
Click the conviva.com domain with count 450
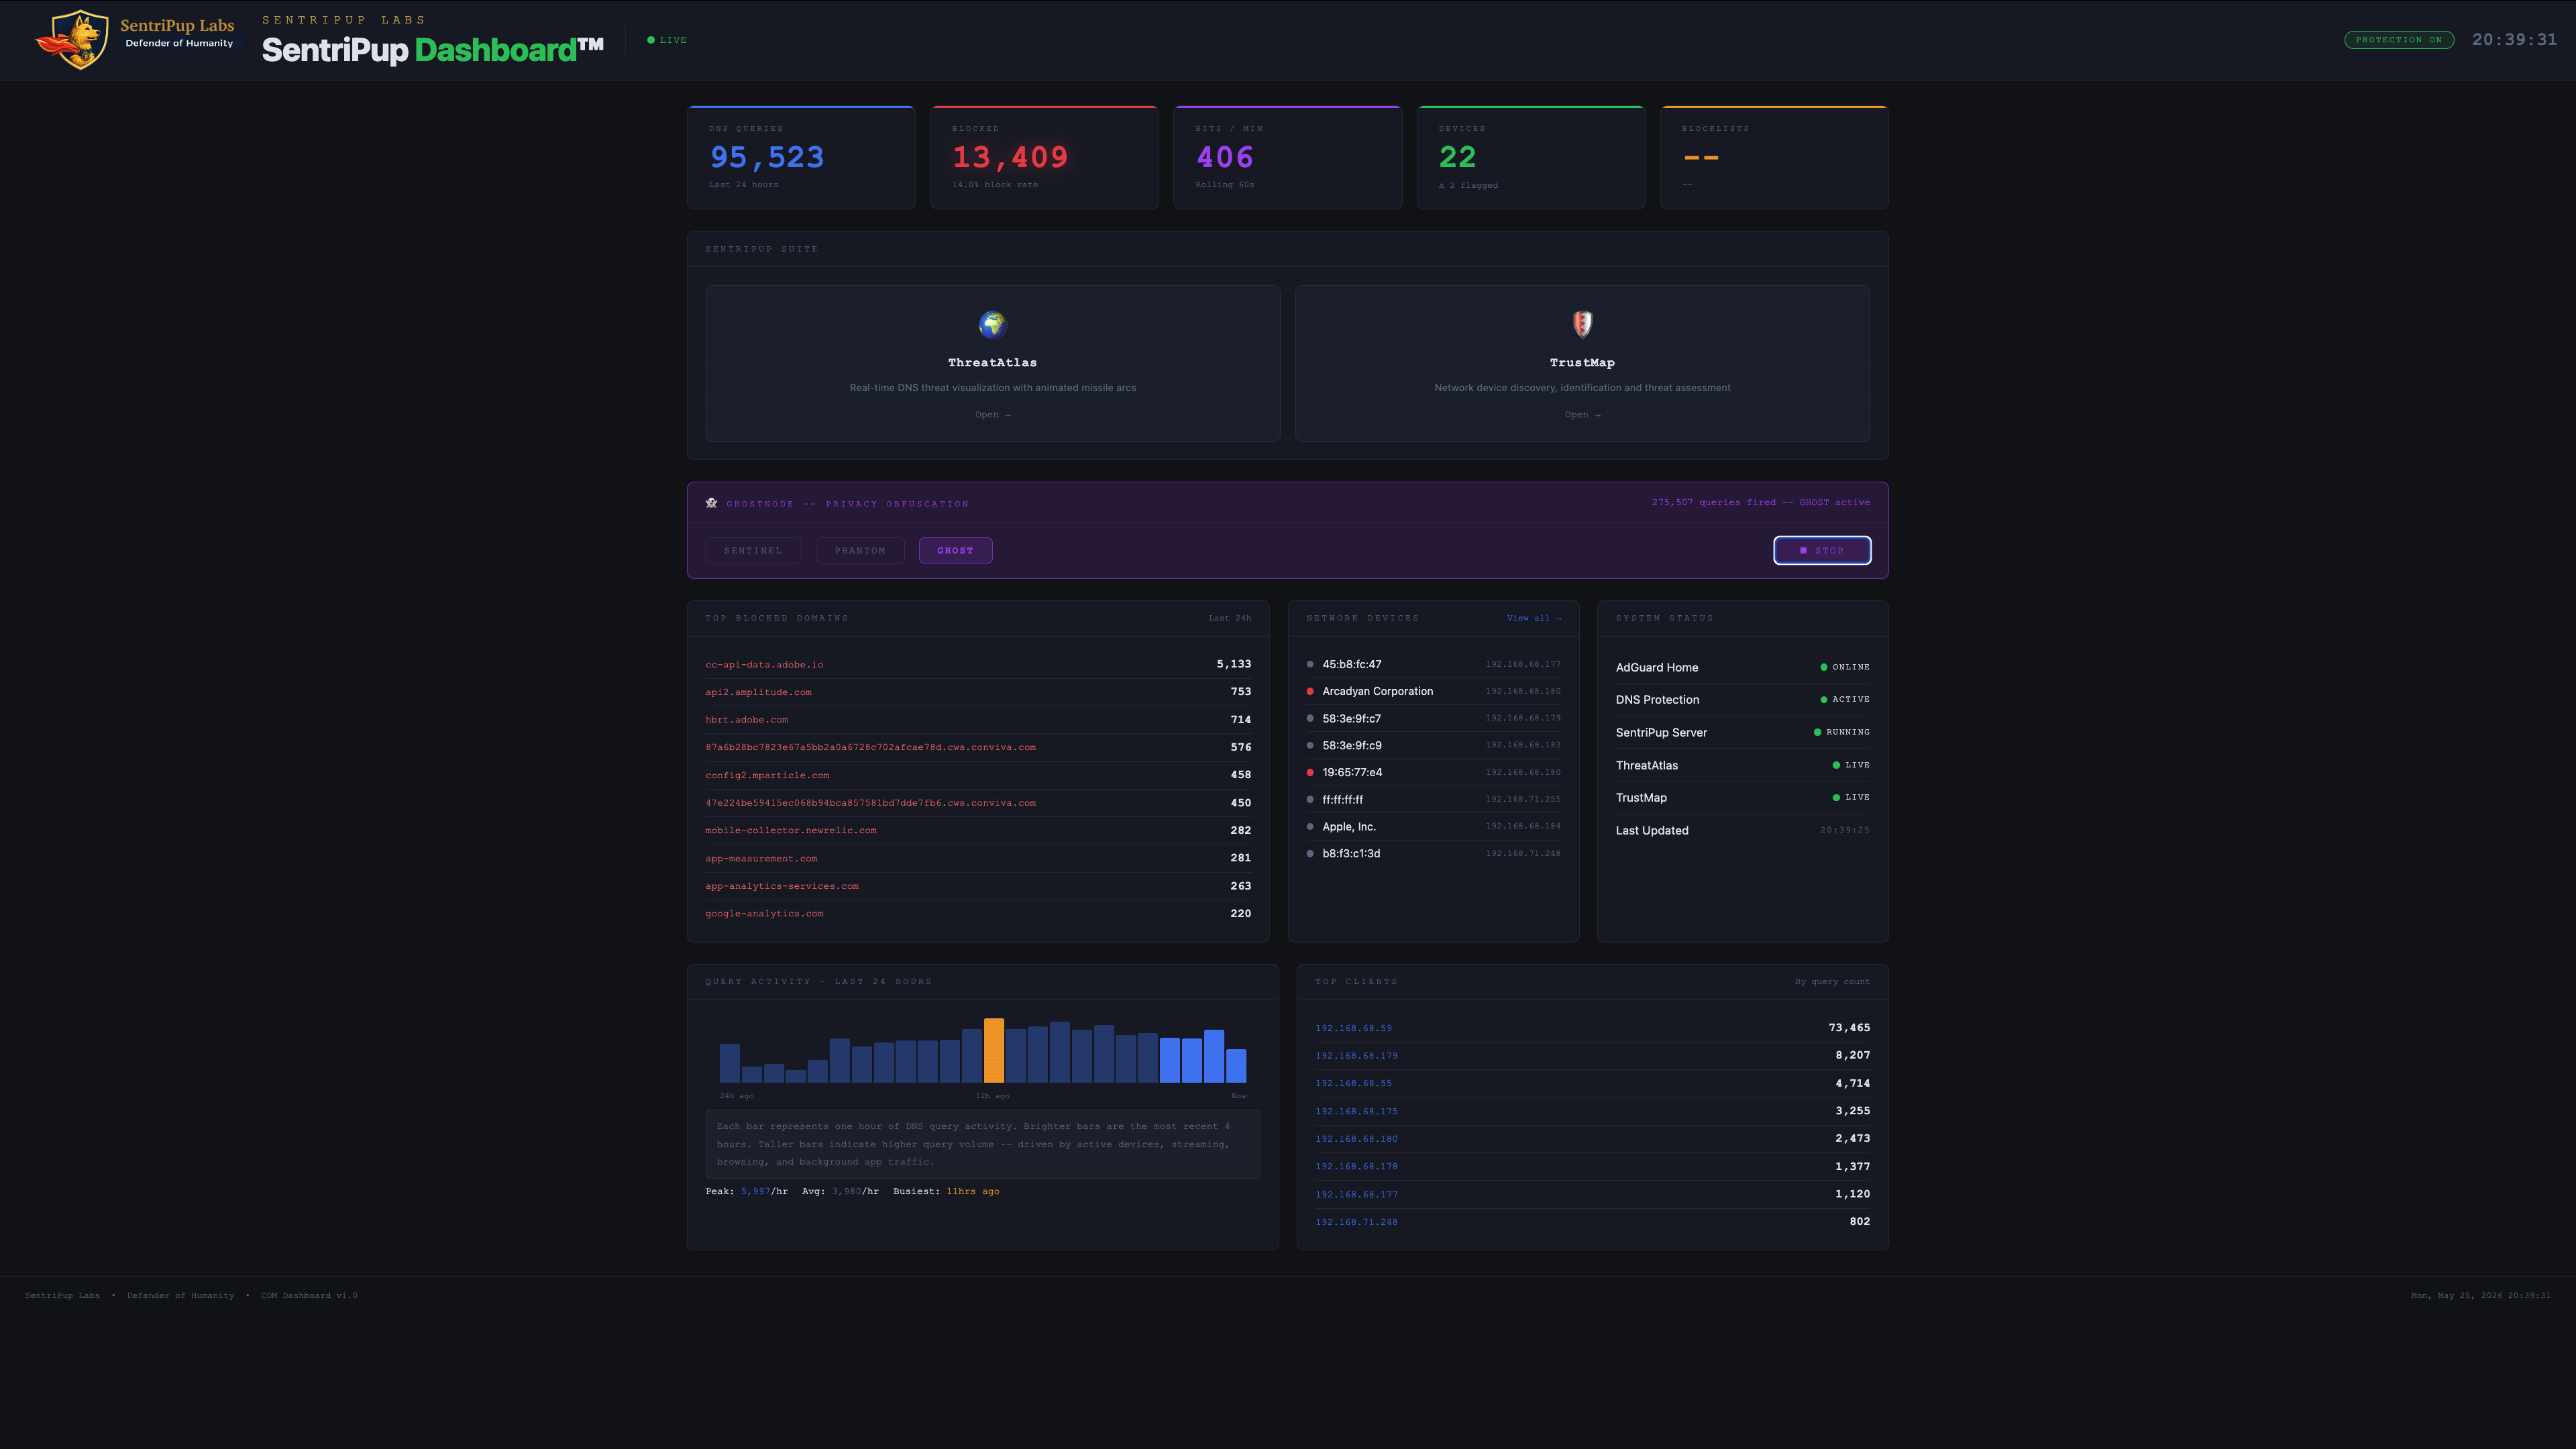(870, 802)
